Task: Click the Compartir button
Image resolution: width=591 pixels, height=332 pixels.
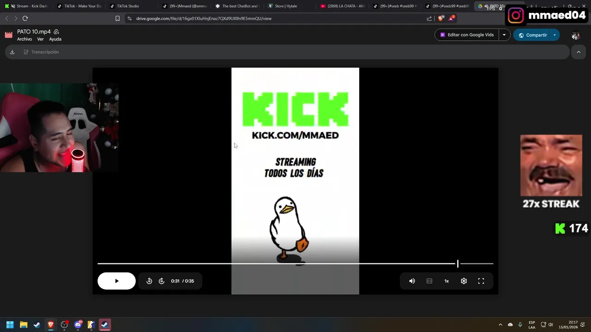Action: pyautogui.click(x=532, y=35)
